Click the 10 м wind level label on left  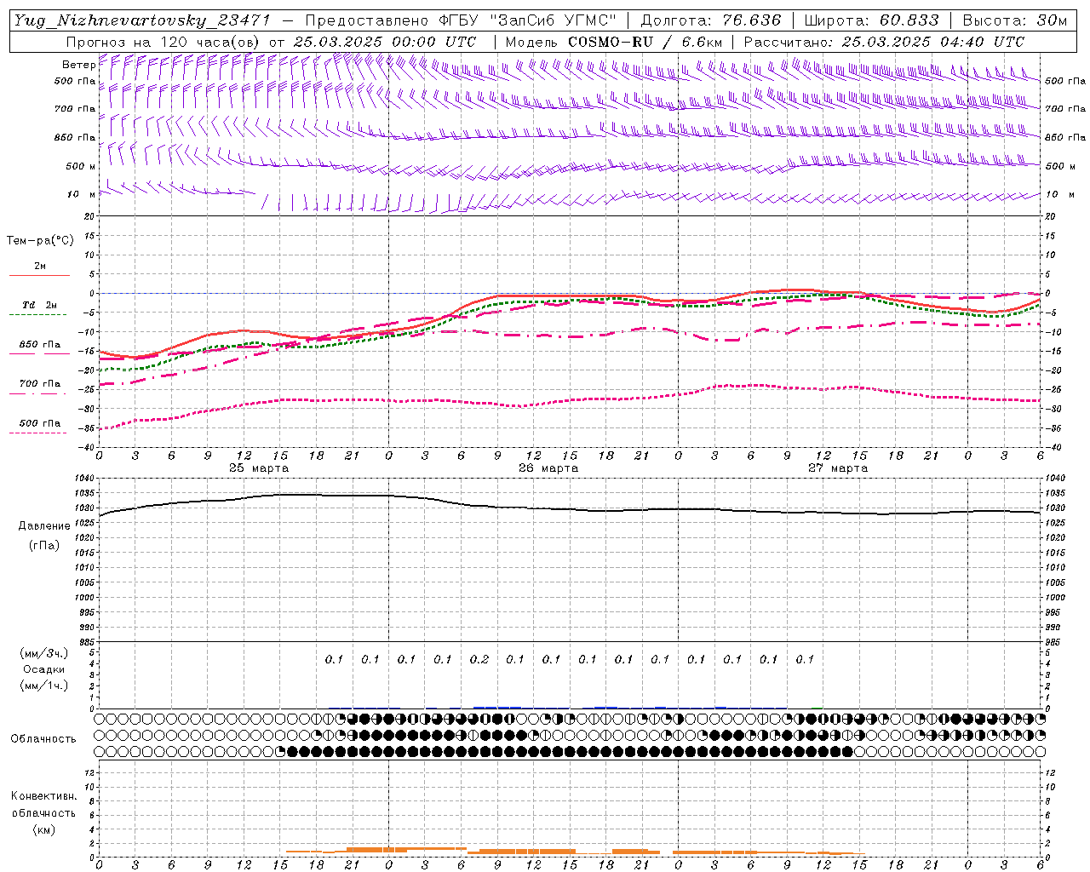click(x=82, y=194)
